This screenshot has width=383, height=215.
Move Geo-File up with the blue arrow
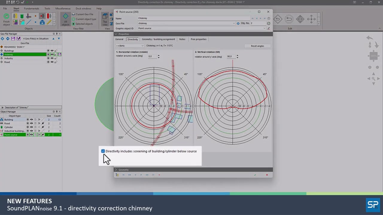tap(54, 39)
